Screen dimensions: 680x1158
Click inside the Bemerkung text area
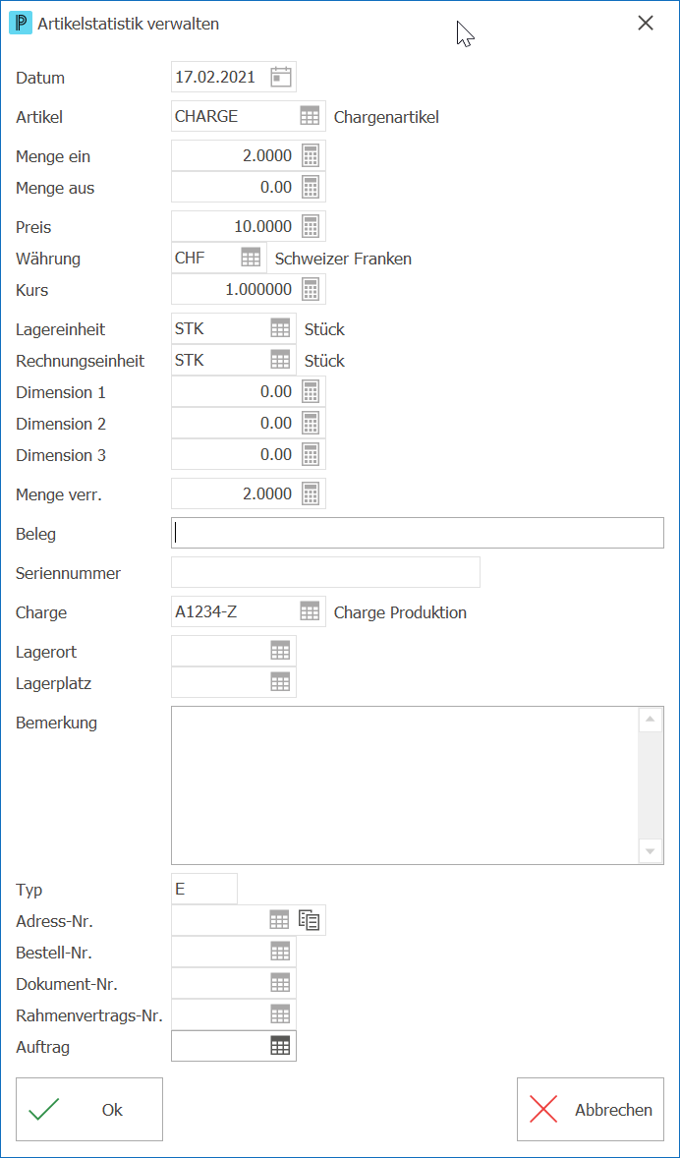pyautogui.click(x=405, y=785)
